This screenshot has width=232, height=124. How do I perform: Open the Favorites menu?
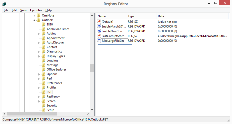pos(36,10)
